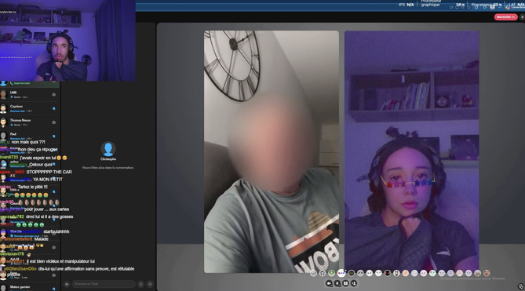
Task: Click the Christophe name label
Action: [108, 159]
